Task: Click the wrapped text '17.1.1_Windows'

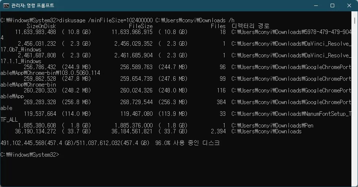Action: tap(21, 61)
